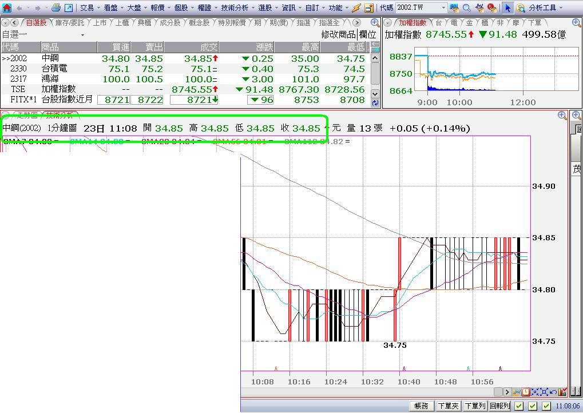This screenshot has height=413, width=583.
Task: Click the magnifier search icon after the code box
Action: coord(467,7)
